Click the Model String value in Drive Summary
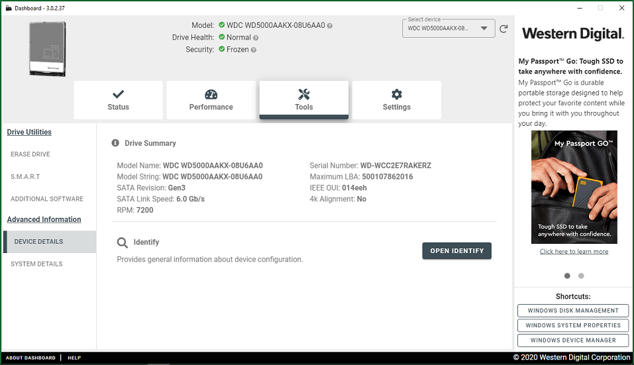This screenshot has width=634, height=365. [212, 177]
